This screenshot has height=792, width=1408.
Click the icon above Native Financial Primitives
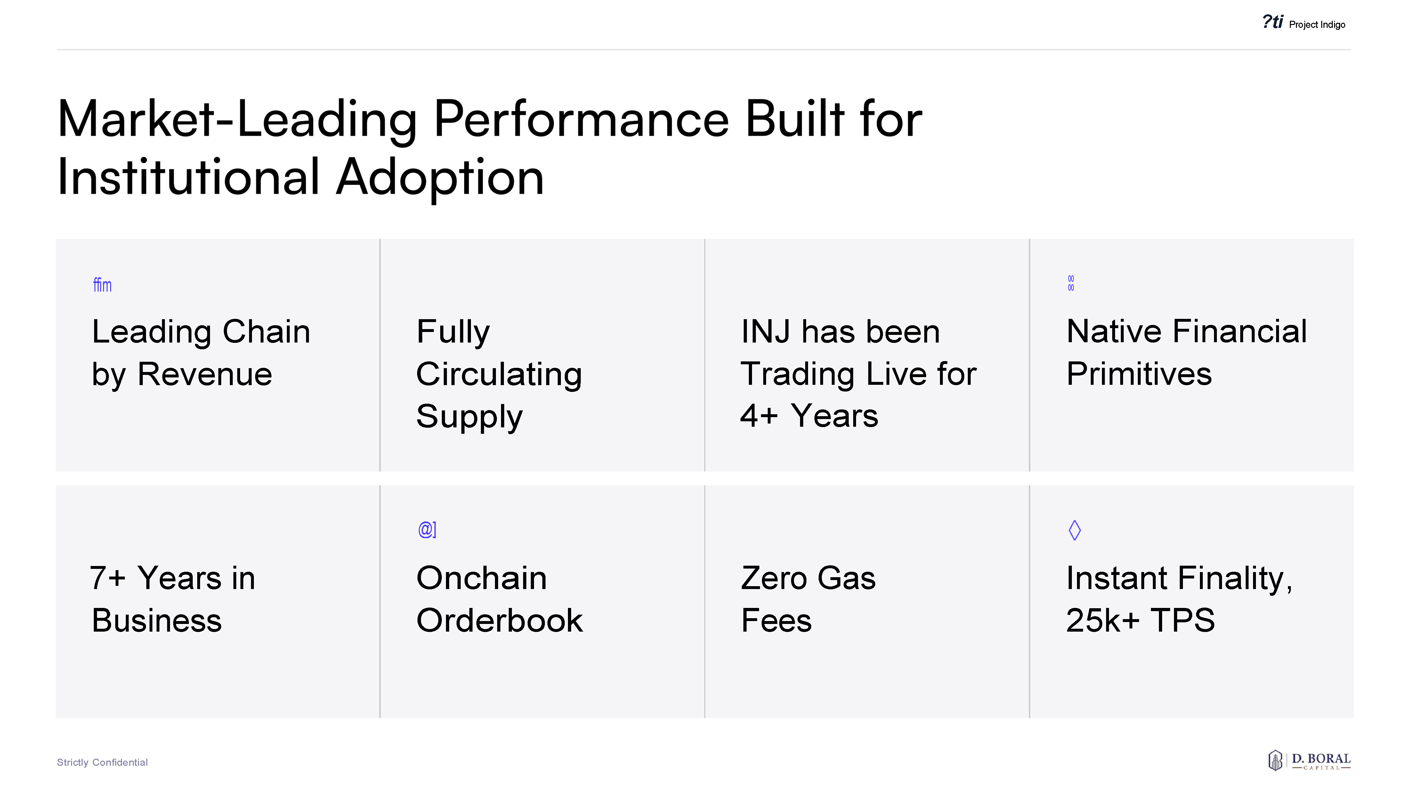[1071, 283]
